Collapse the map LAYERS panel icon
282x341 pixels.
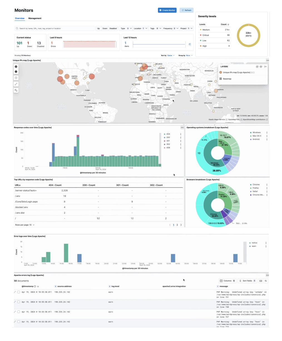[265, 67]
